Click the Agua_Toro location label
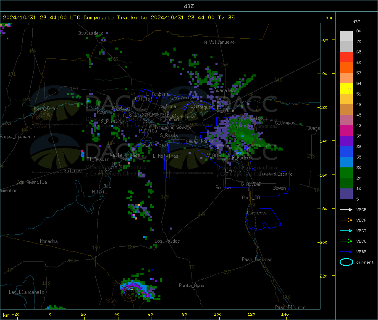 click(x=45, y=108)
